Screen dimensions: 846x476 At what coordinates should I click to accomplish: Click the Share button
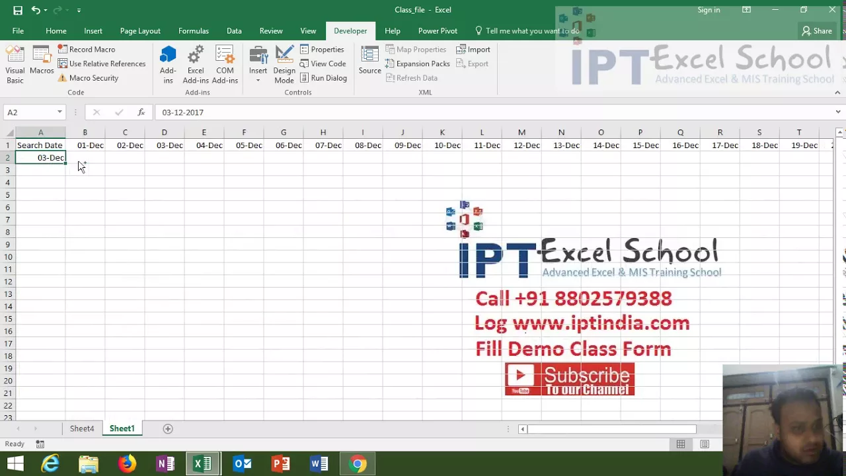coord(817,31)
